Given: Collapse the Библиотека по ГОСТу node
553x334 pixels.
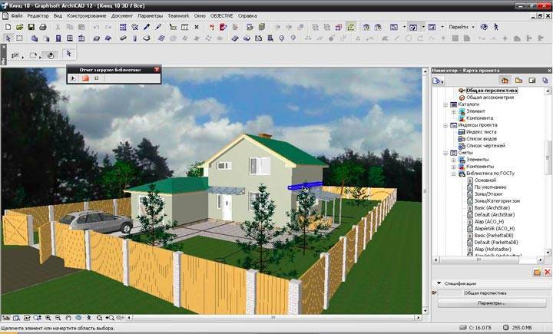Looking at the screenshot, I should point(454,174).
